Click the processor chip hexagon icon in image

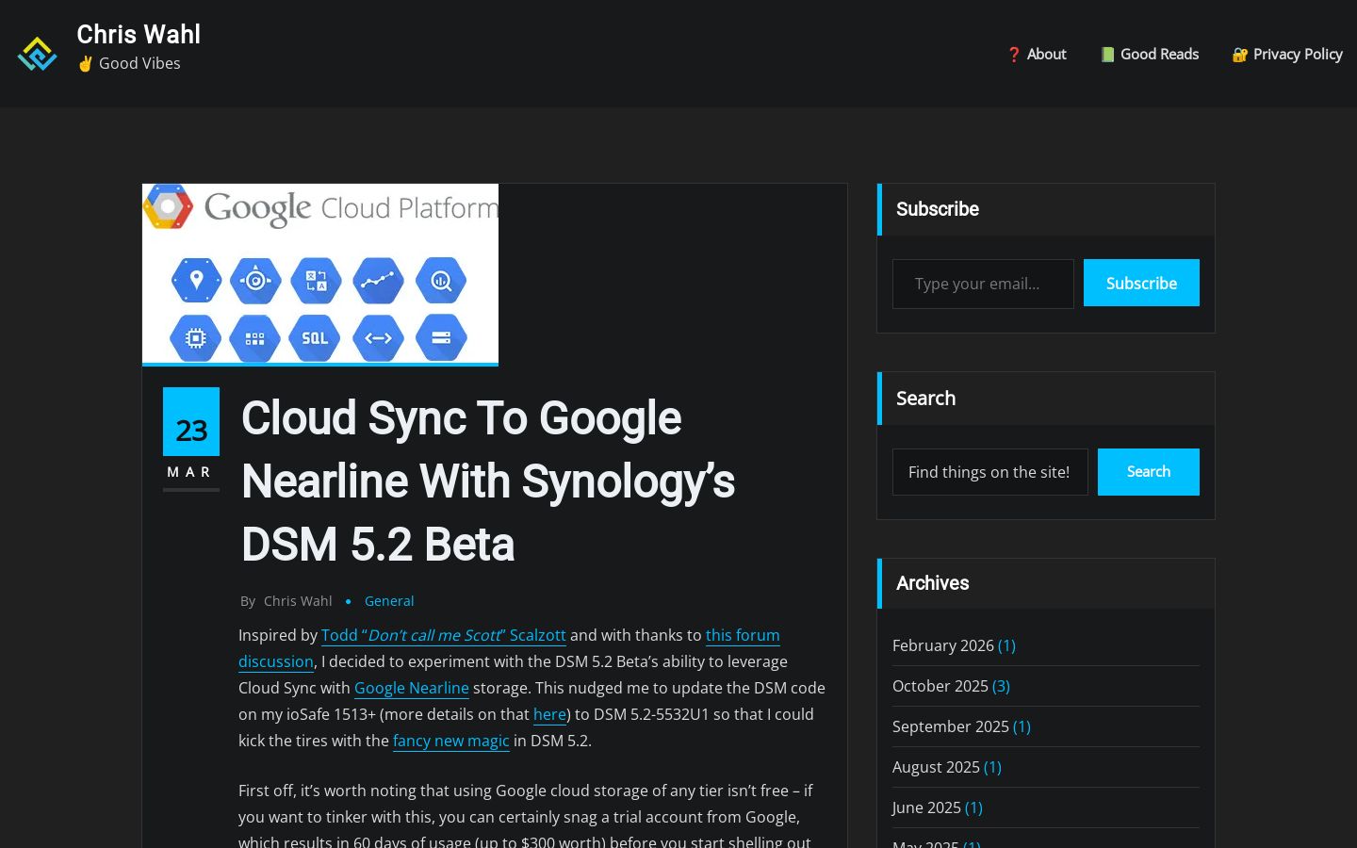(196, 337)
